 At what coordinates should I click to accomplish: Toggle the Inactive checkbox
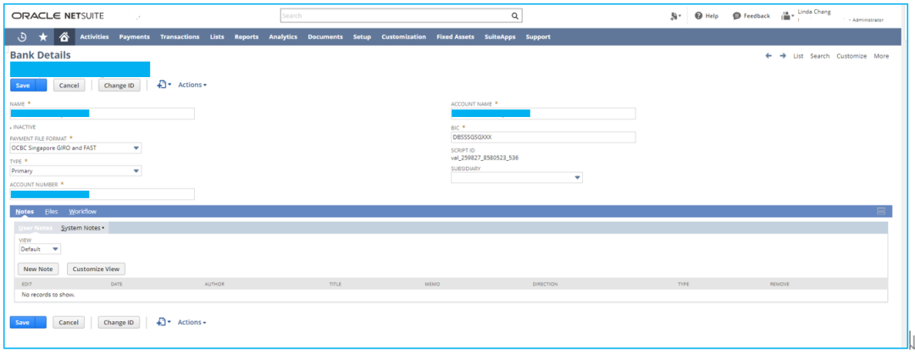(11, 127)
